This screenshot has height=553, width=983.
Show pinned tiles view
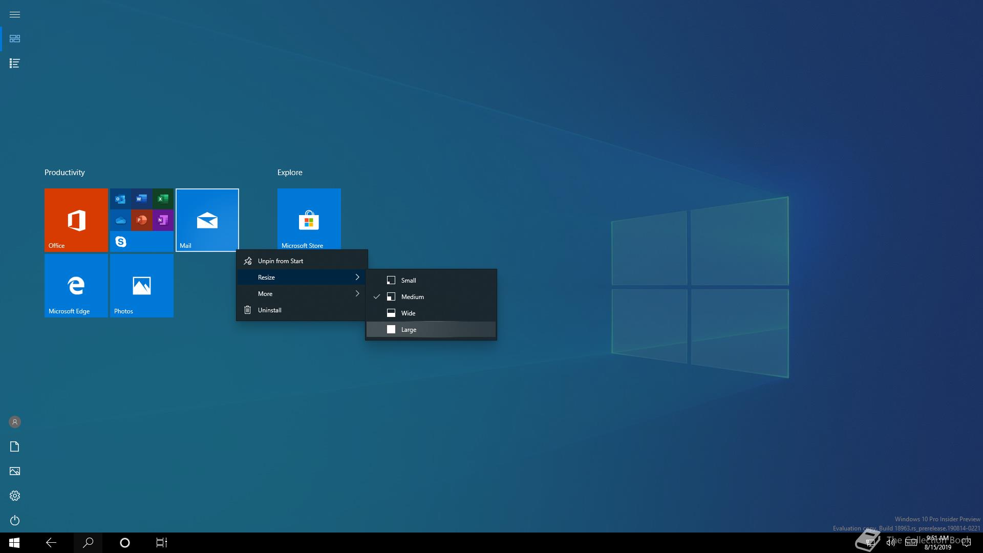(15, 39)
